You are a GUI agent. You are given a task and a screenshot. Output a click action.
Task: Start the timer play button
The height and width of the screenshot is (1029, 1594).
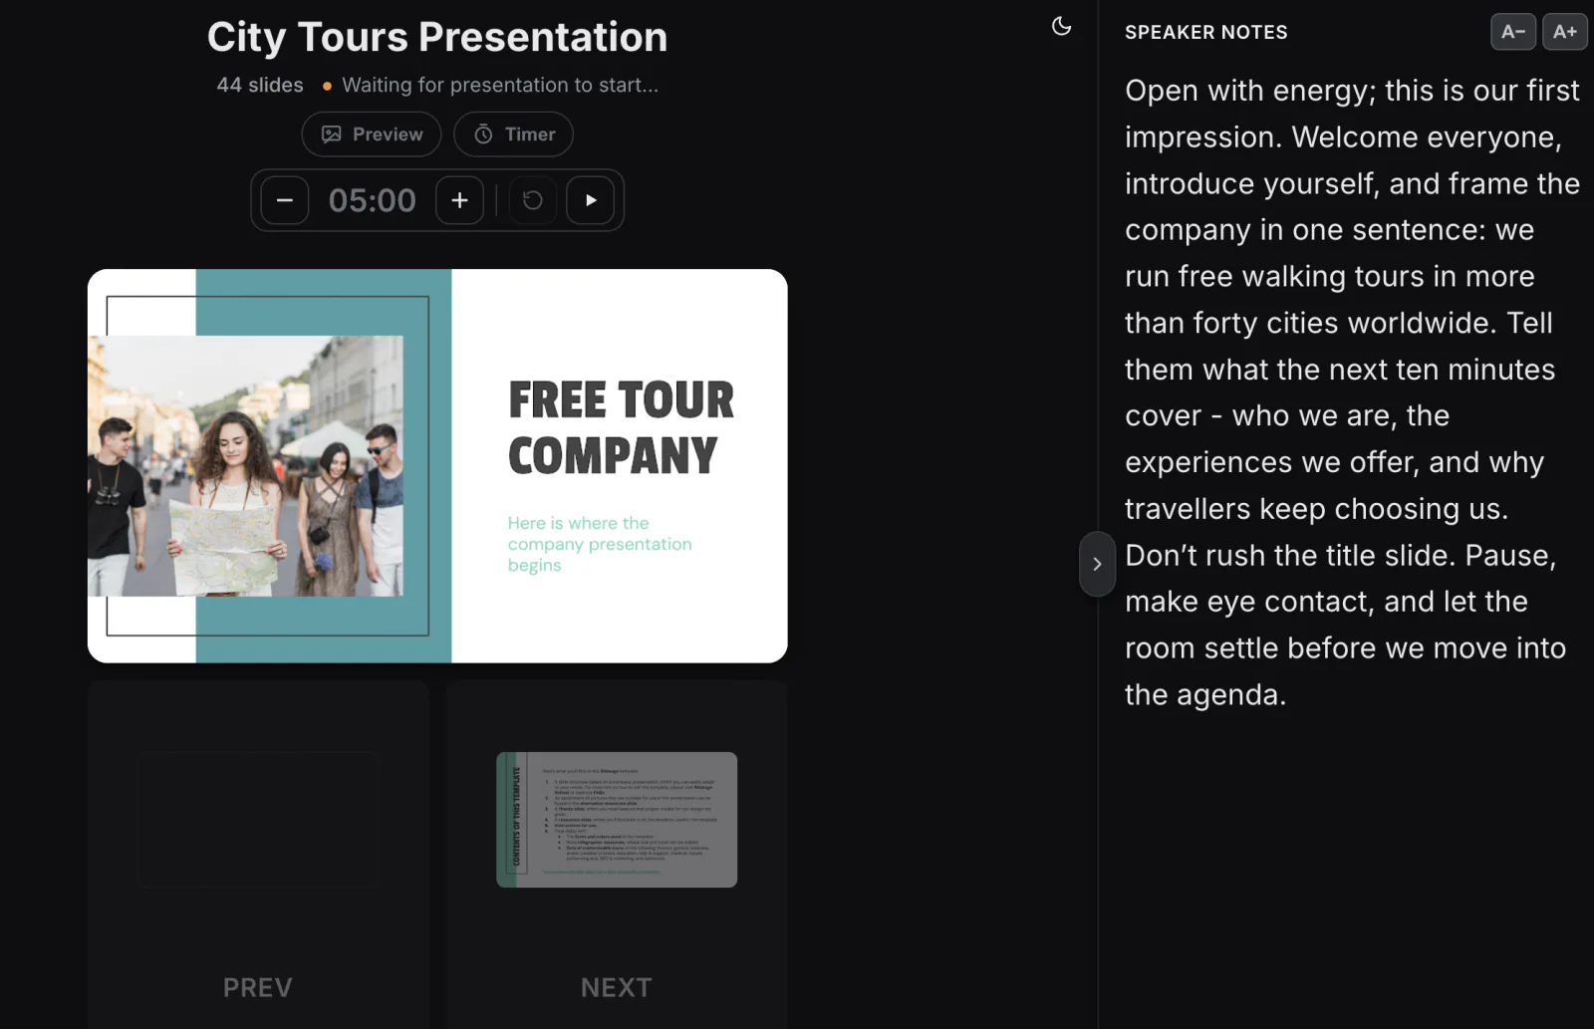591,200
